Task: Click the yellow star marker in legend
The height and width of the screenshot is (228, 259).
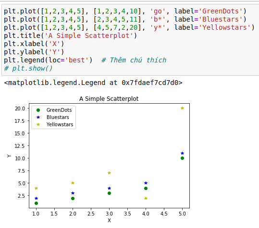Action: (x=38, y=124)
